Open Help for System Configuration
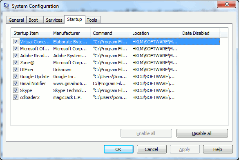 [218, 149]
